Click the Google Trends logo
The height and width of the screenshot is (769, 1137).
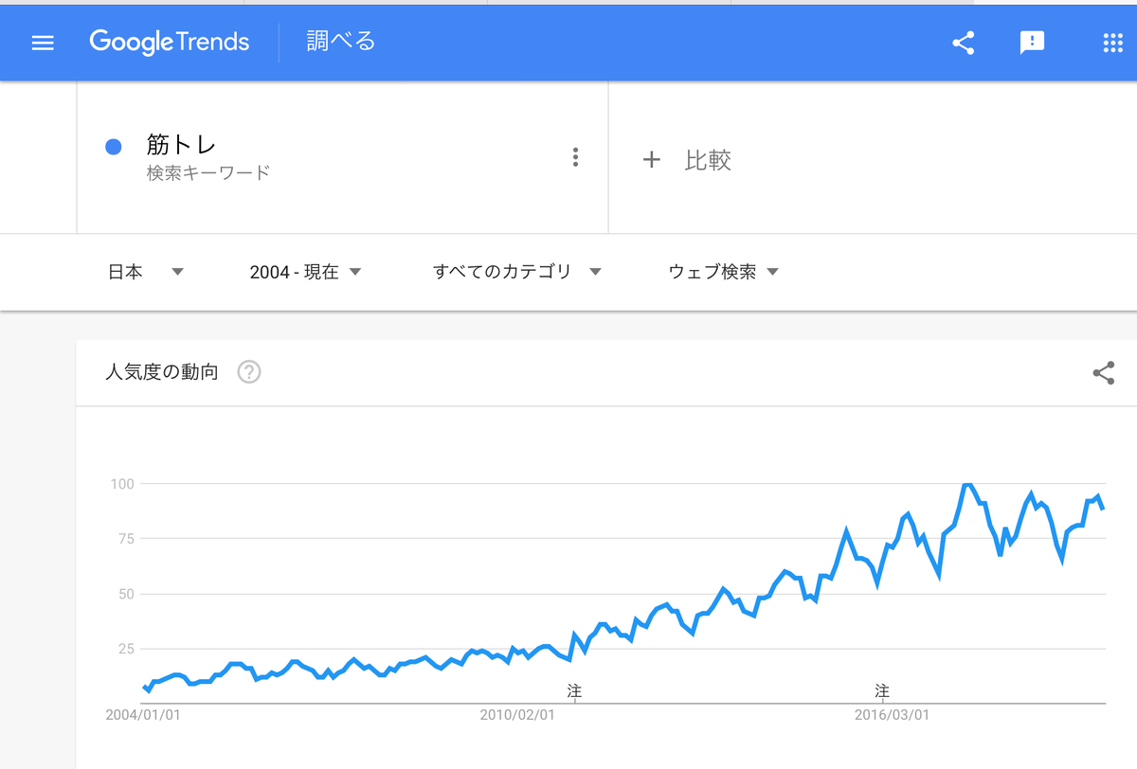coord(170,42)
